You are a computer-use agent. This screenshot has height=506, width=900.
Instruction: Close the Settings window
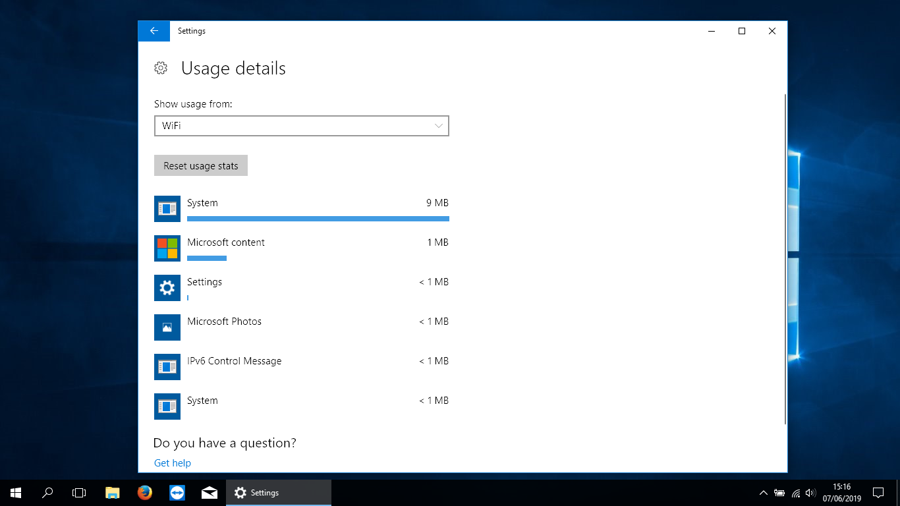(772, 31)
